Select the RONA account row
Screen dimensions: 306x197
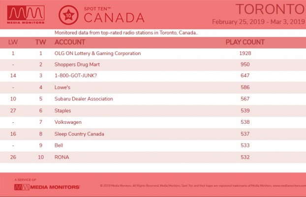153,157
